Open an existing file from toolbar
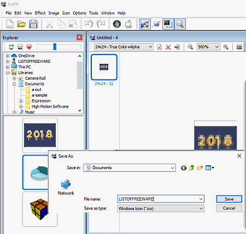The image size is (246, 234). [x=21, y=24]
